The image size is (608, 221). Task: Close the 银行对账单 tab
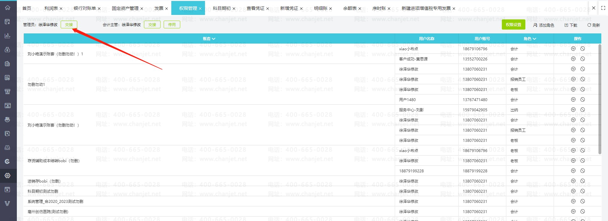pos(99,9)
